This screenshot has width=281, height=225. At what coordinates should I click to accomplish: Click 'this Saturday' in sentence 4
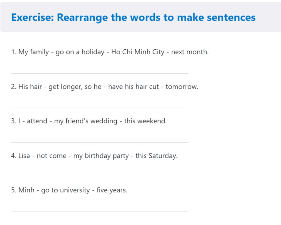pos(156,156)
